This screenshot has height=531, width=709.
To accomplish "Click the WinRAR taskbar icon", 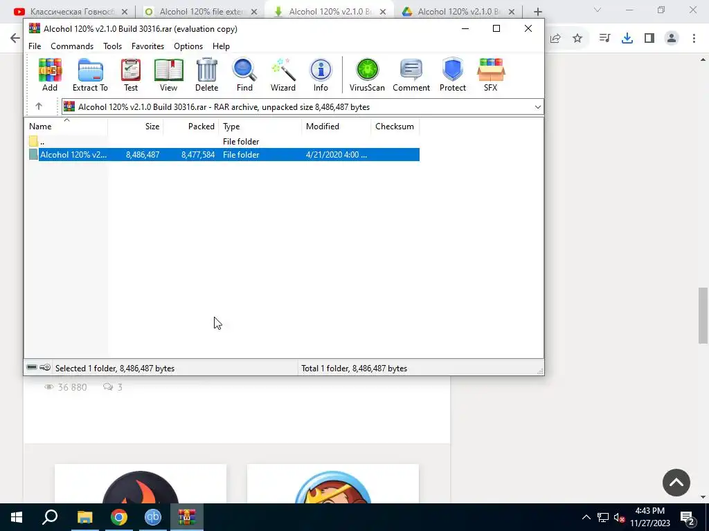I will pos(187,517).
